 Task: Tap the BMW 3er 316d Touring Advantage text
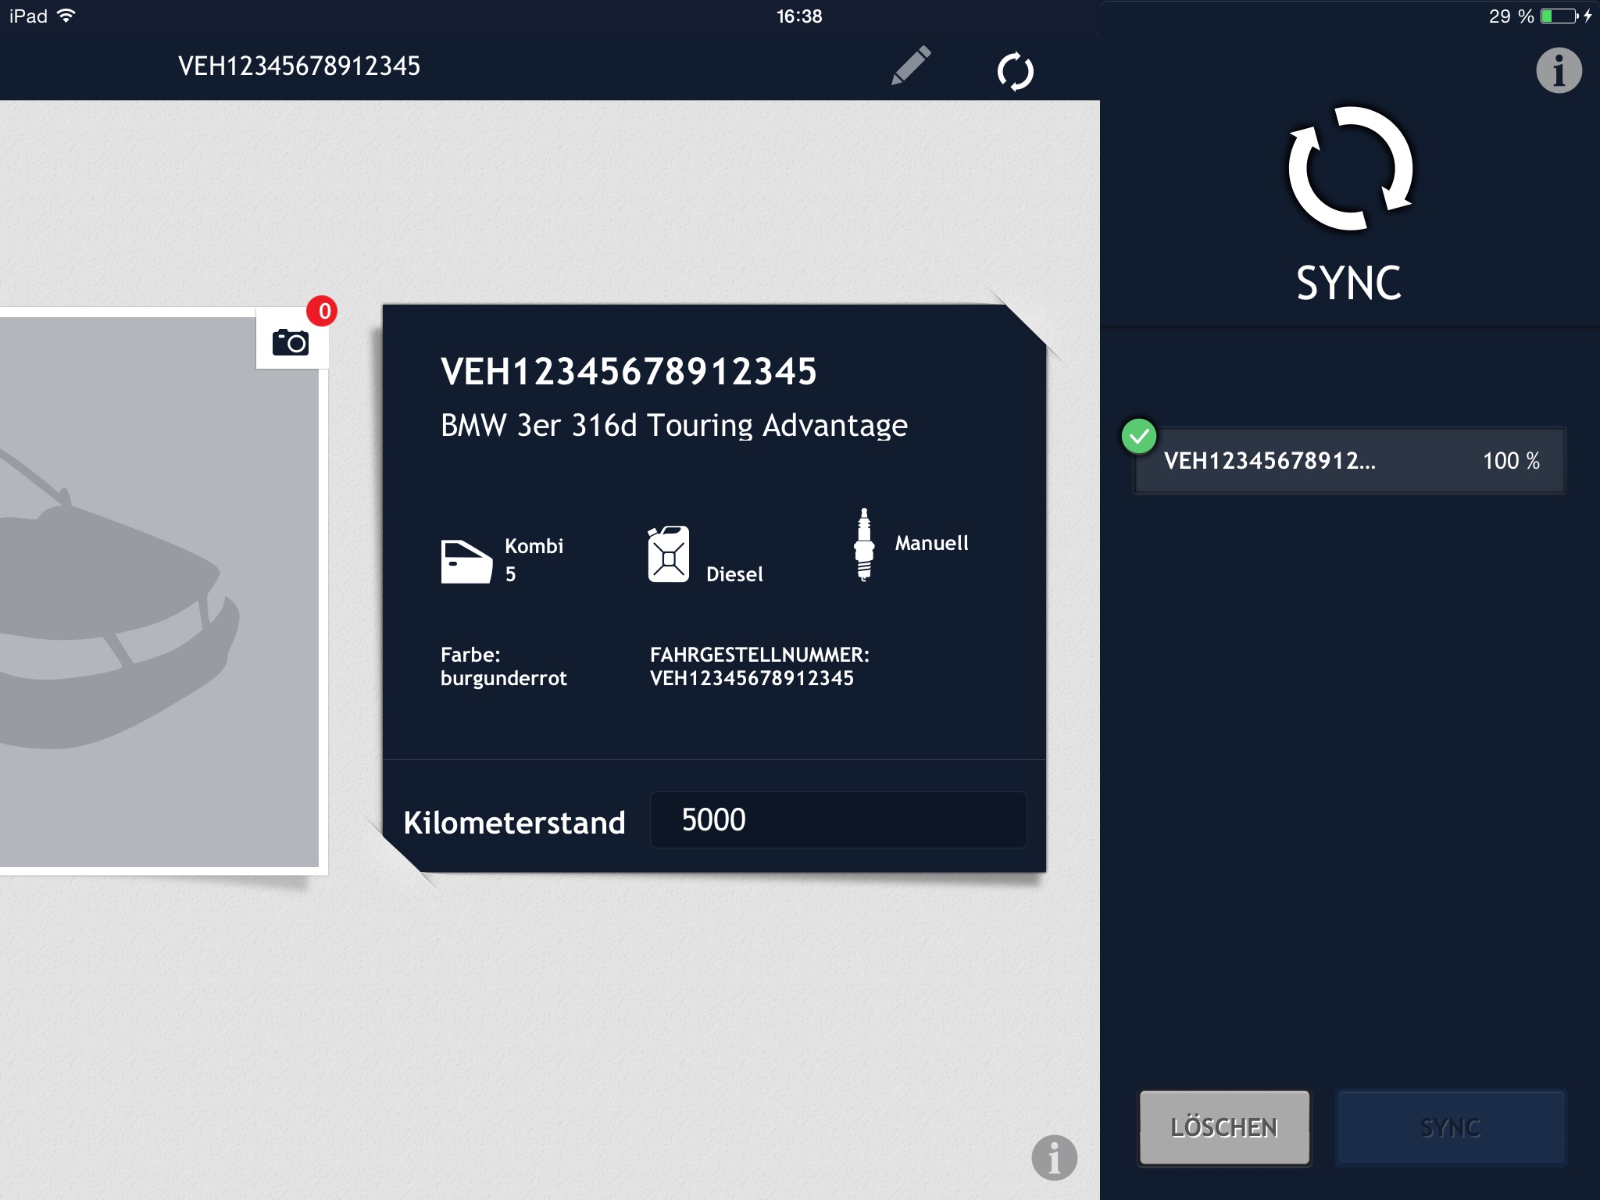pos(674,426)
